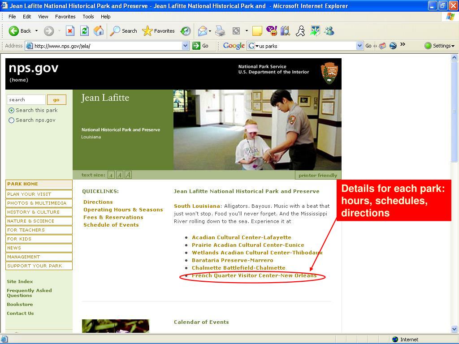Open the Back button history dropdown arrow
Viewport: 459px width, 344px height.
point(36,31)
